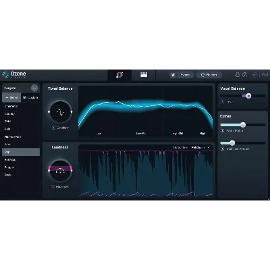Select the Folk target

pyautogui.click(x=21, y=129)
